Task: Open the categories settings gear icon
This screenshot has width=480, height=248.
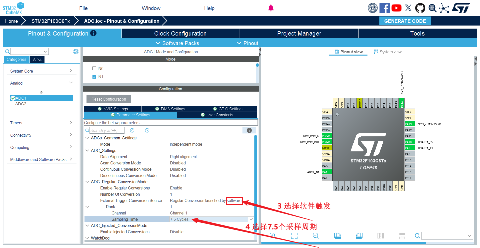Action: [76, 52]
